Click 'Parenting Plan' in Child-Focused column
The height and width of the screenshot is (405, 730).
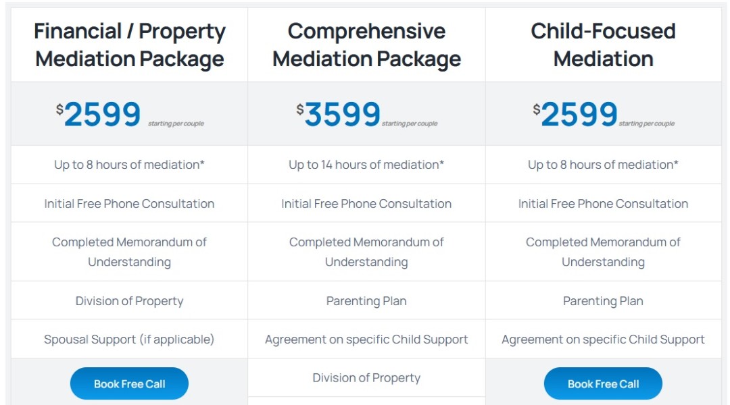click(x=603, y=301)
